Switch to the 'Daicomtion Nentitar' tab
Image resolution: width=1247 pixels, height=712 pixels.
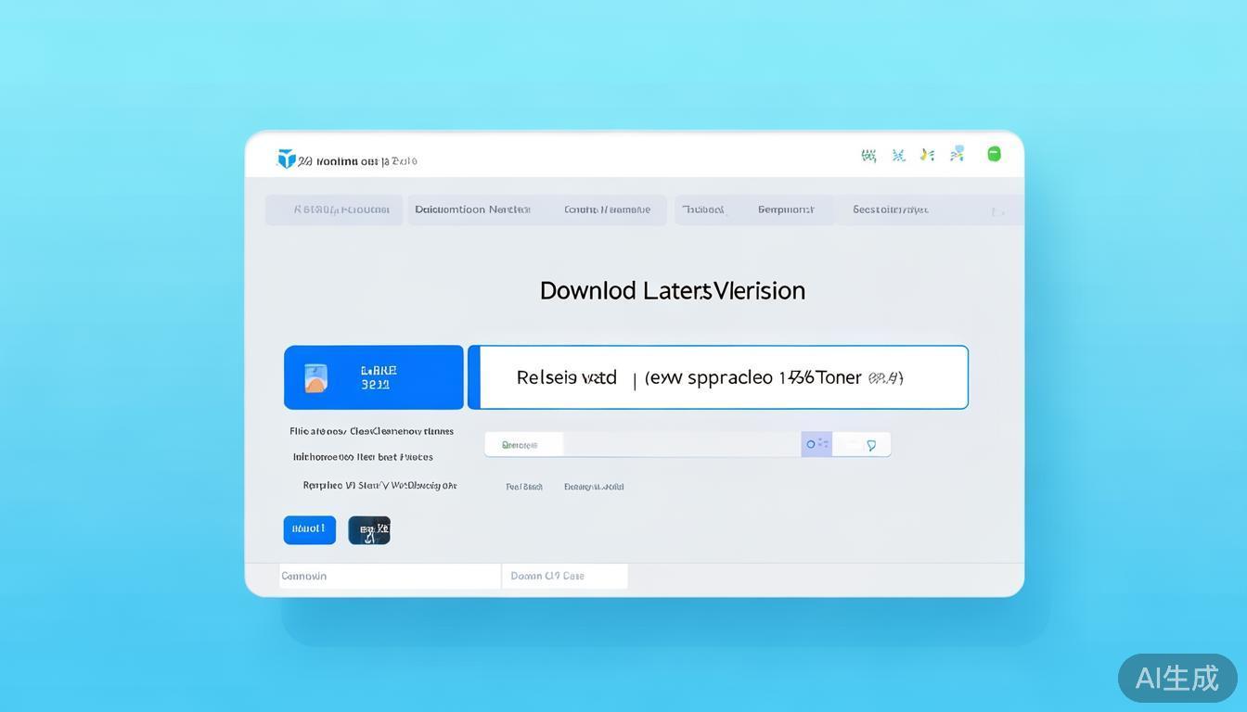click(x=472, y=210)
